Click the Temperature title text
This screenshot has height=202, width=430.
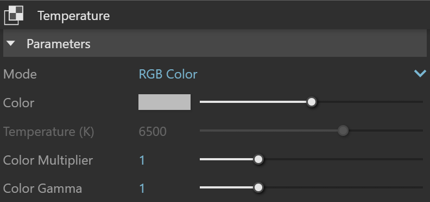pos(73,16)
